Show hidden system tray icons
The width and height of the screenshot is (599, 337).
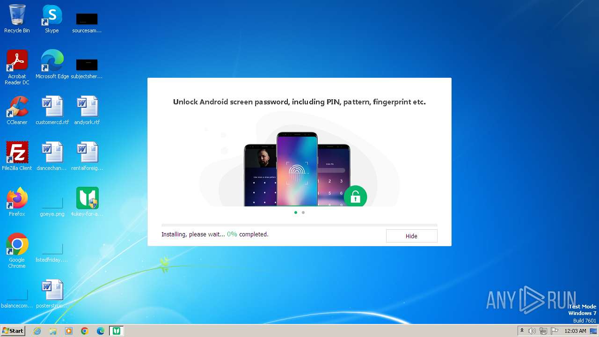[522, 331]
